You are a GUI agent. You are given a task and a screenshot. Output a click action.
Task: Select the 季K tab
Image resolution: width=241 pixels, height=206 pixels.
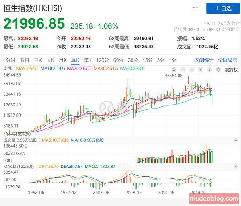click(x=75, y=60)
